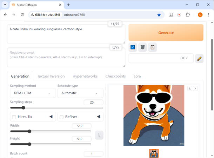Open the Schedule type dropdown
Viewport: 214px width, 158px height.
(80, 93)
